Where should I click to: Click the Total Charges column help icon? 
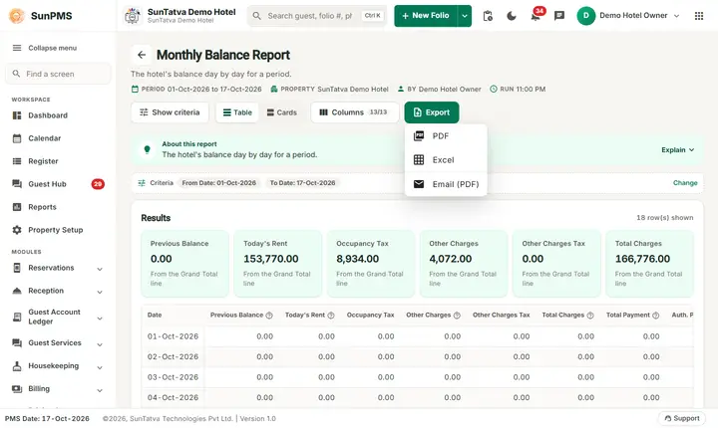(x=590, y=316)
